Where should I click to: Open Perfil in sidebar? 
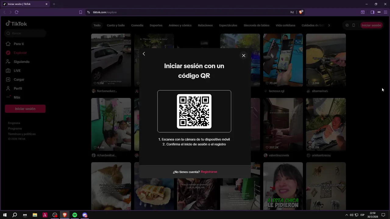pyautogui.click(x=14, y=89)
